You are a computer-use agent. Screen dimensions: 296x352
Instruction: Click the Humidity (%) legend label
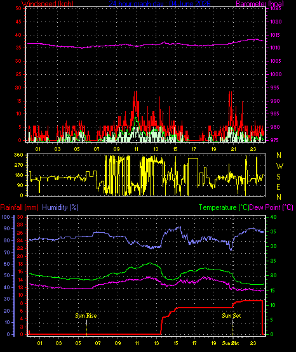(x=60, y=207)
